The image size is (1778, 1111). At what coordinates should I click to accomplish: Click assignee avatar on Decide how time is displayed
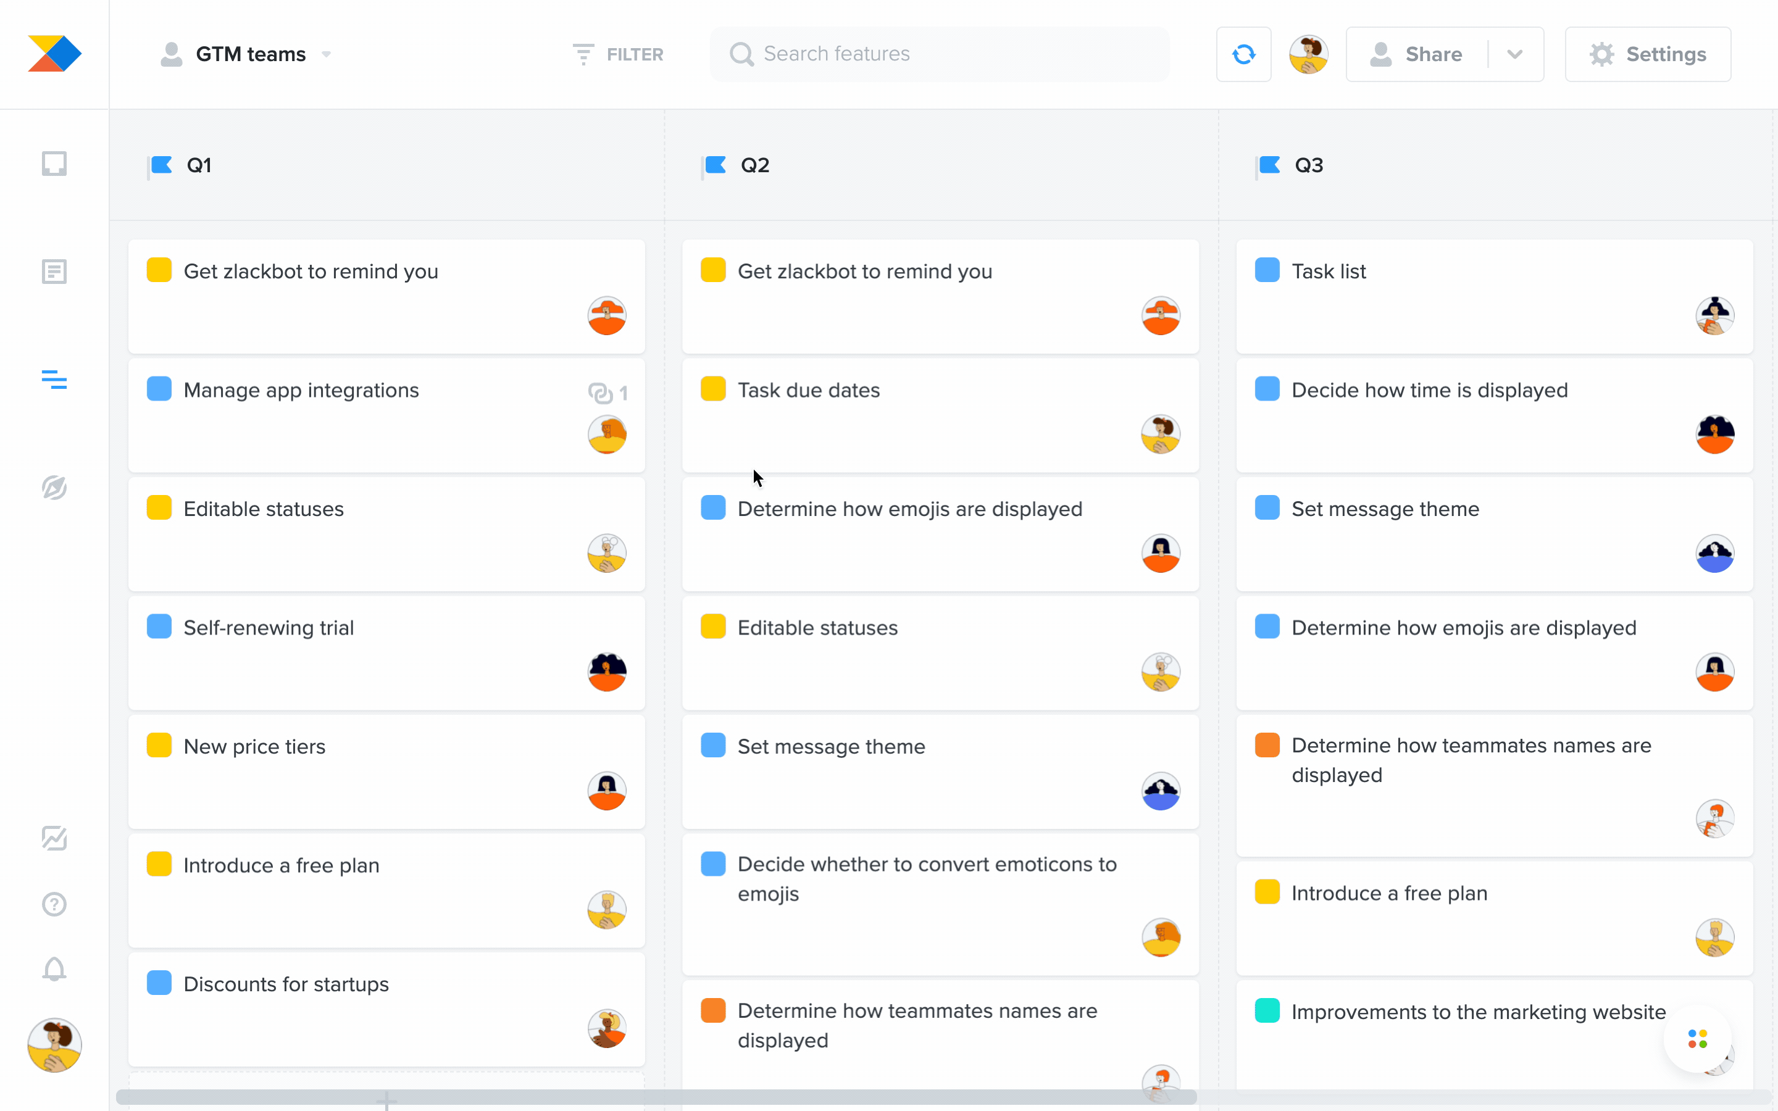(1715, 435)
